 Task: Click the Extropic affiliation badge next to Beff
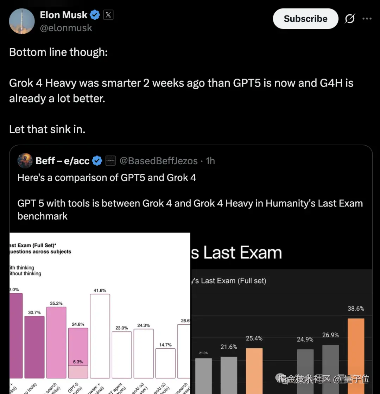pos(110,161)
